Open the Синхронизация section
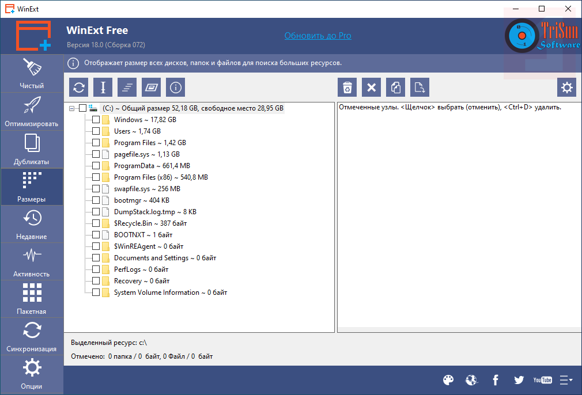 point(32,336)
